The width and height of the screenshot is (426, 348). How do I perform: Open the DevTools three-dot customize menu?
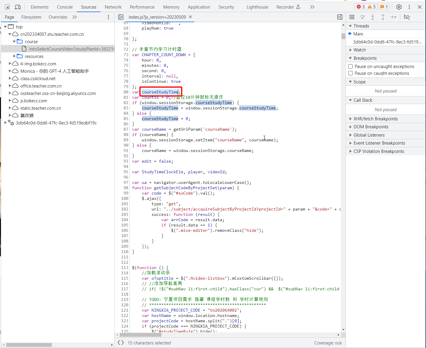[409, 7]
